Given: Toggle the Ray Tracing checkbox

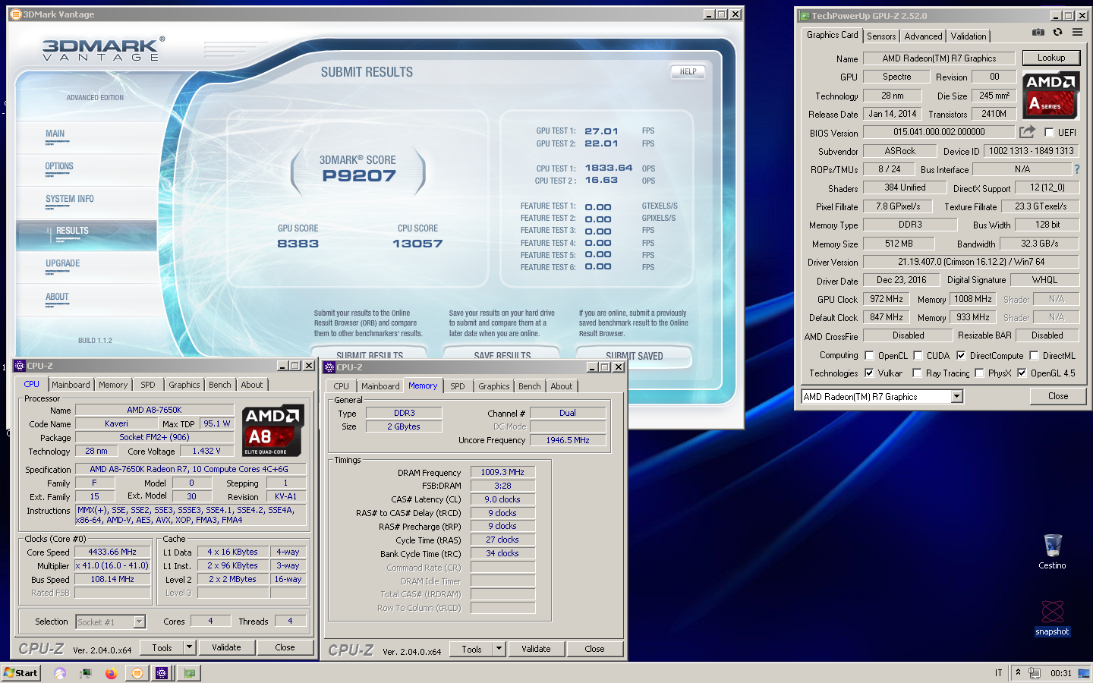Looking at the screenshot, I should coord(917,373).
